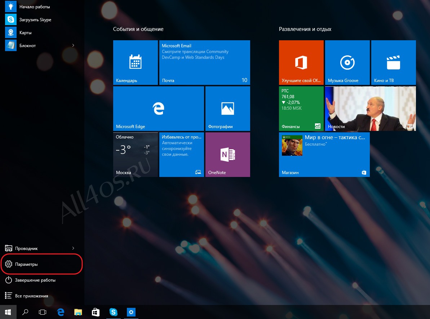Open the Новости news tile
Image resolution: width=430 pixels, height=319 pixels.
pyautogui.click(x=370, y=109)
